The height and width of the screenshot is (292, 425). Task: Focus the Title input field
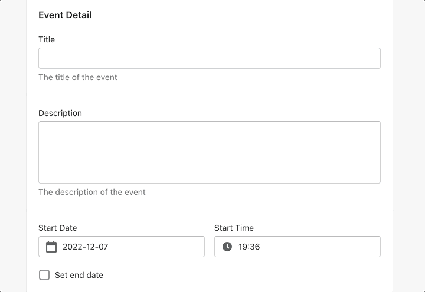pyautogui.click(x=209, y=58)
